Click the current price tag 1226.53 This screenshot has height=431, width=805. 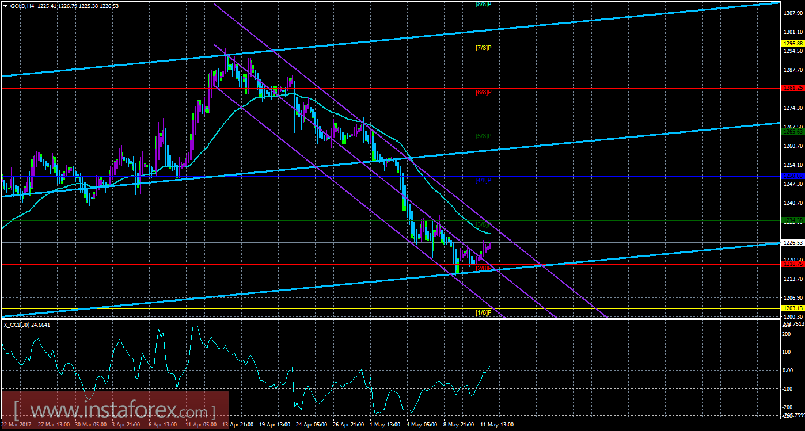point(792,242)
